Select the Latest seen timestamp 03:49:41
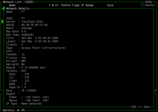This screenshot has width=158, height=112. tap(44, 41)
